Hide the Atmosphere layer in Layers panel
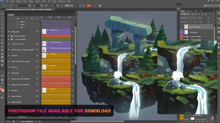The width and height of the screenshot is (220, 123). tap(182, 32)
